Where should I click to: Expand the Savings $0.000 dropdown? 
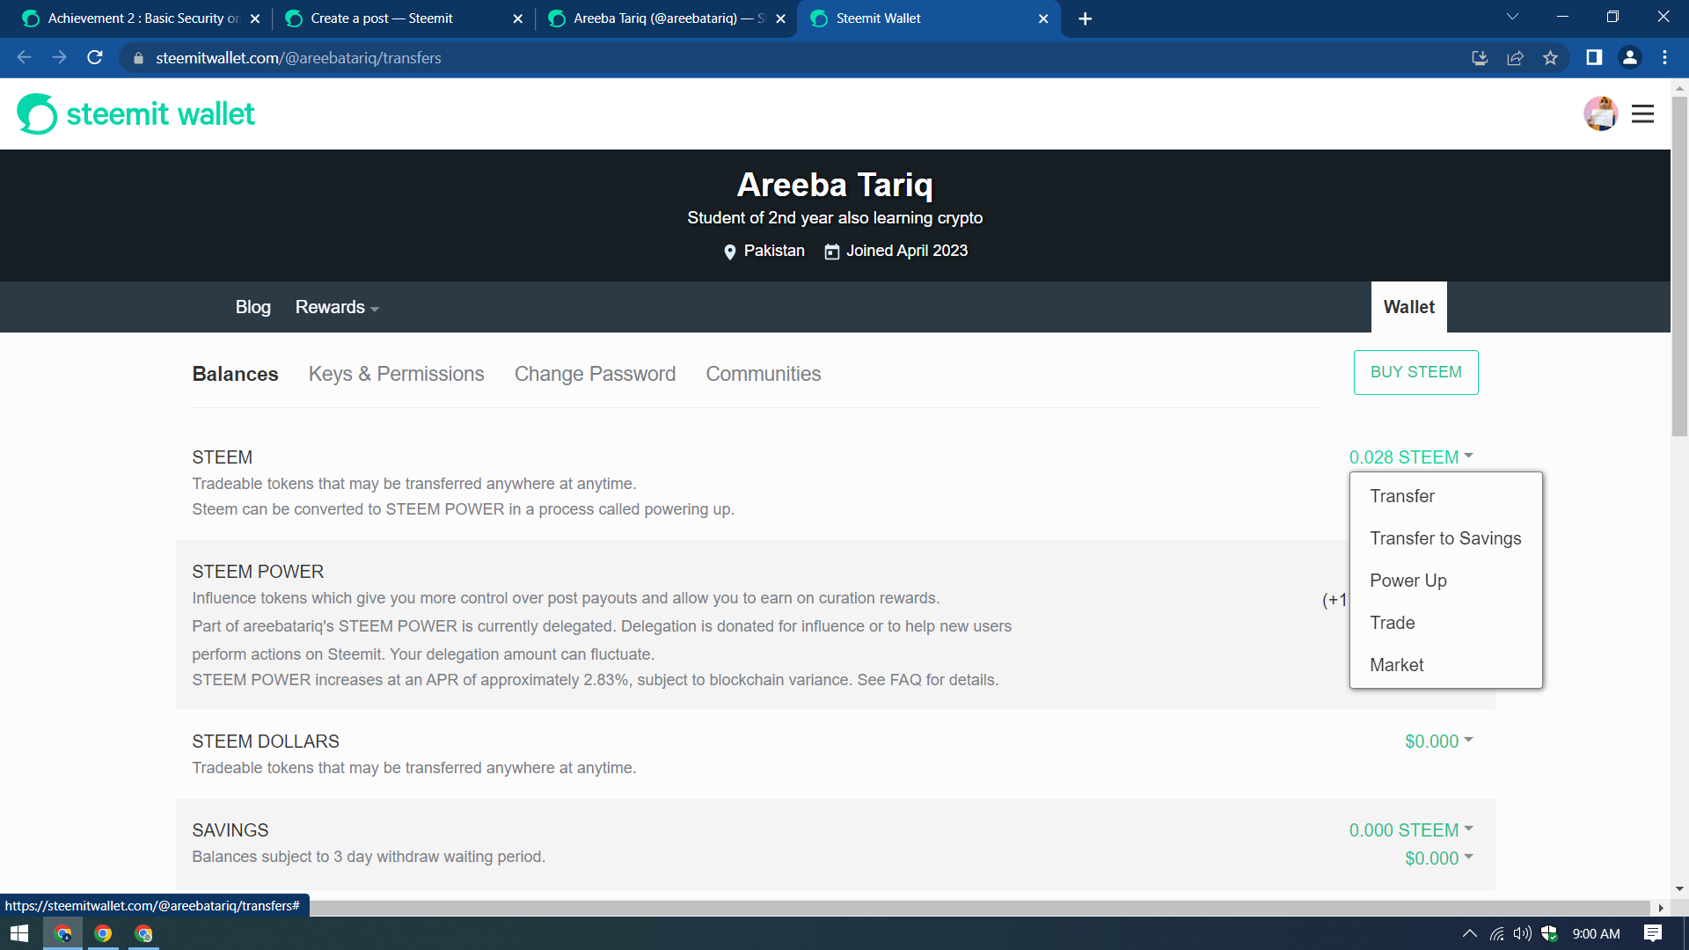1438,859
